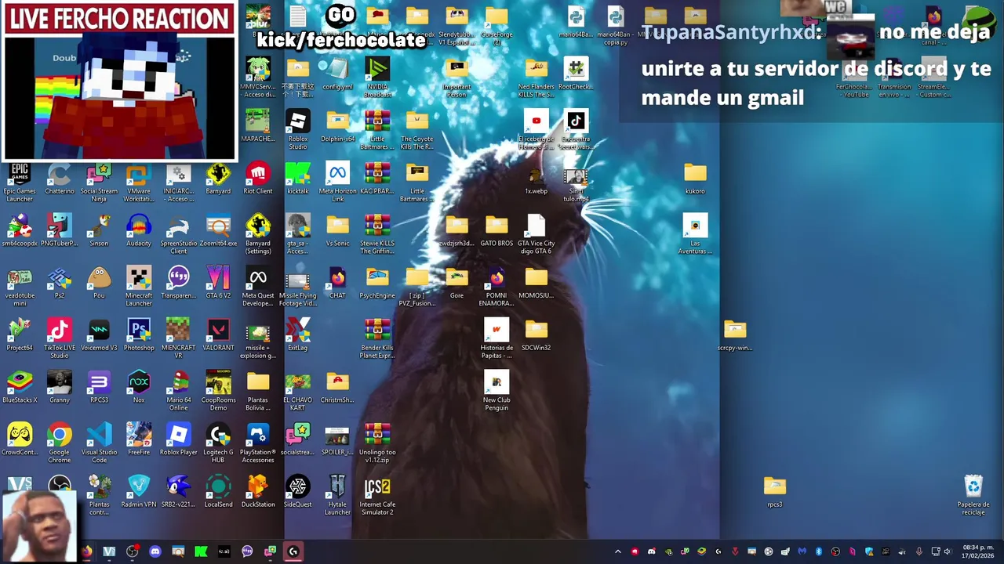Open the Epic Games Launcher desktop shortcut
The width and height of the screenshot is (1004, 564).
point(20,180)
